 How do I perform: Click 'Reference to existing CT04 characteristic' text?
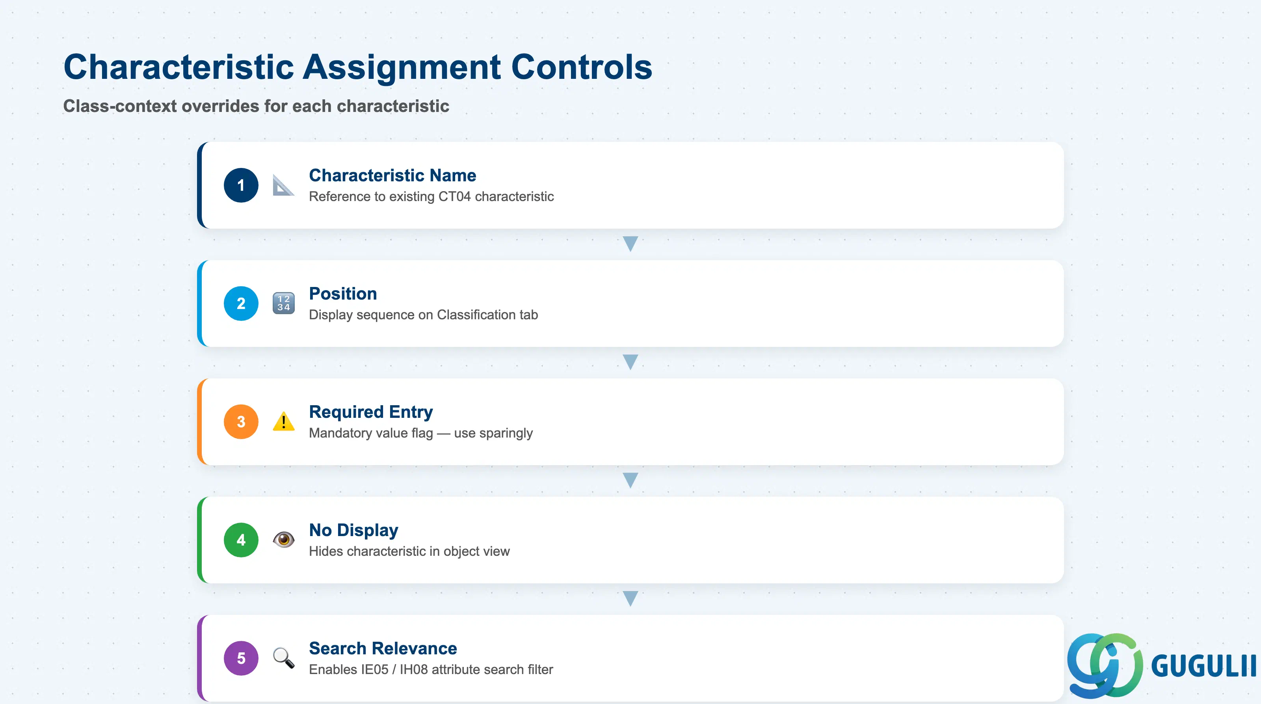pos(431,196)
